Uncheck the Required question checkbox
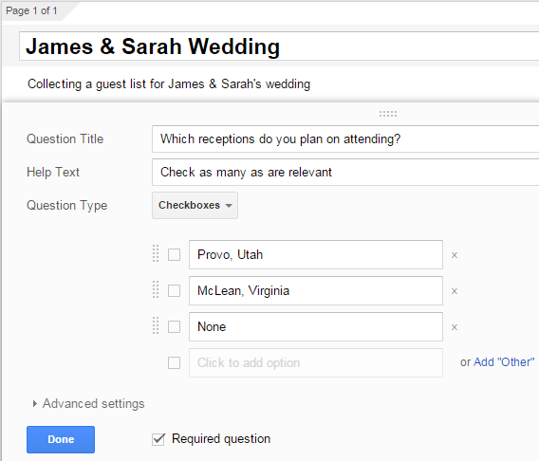The height and width of the screenshot is (461, 539). click(x=158, y=439)
